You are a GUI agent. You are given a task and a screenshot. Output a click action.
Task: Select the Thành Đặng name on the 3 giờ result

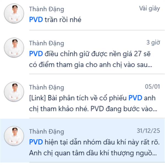46,43
